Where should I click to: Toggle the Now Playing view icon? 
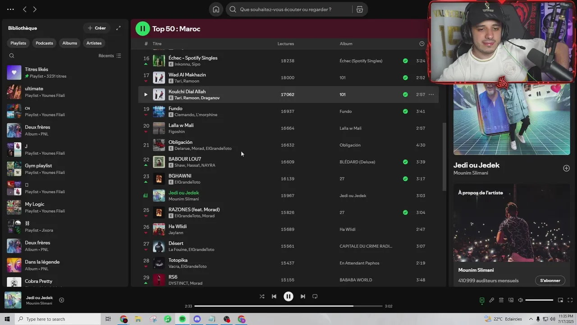[x=482, y=300]
